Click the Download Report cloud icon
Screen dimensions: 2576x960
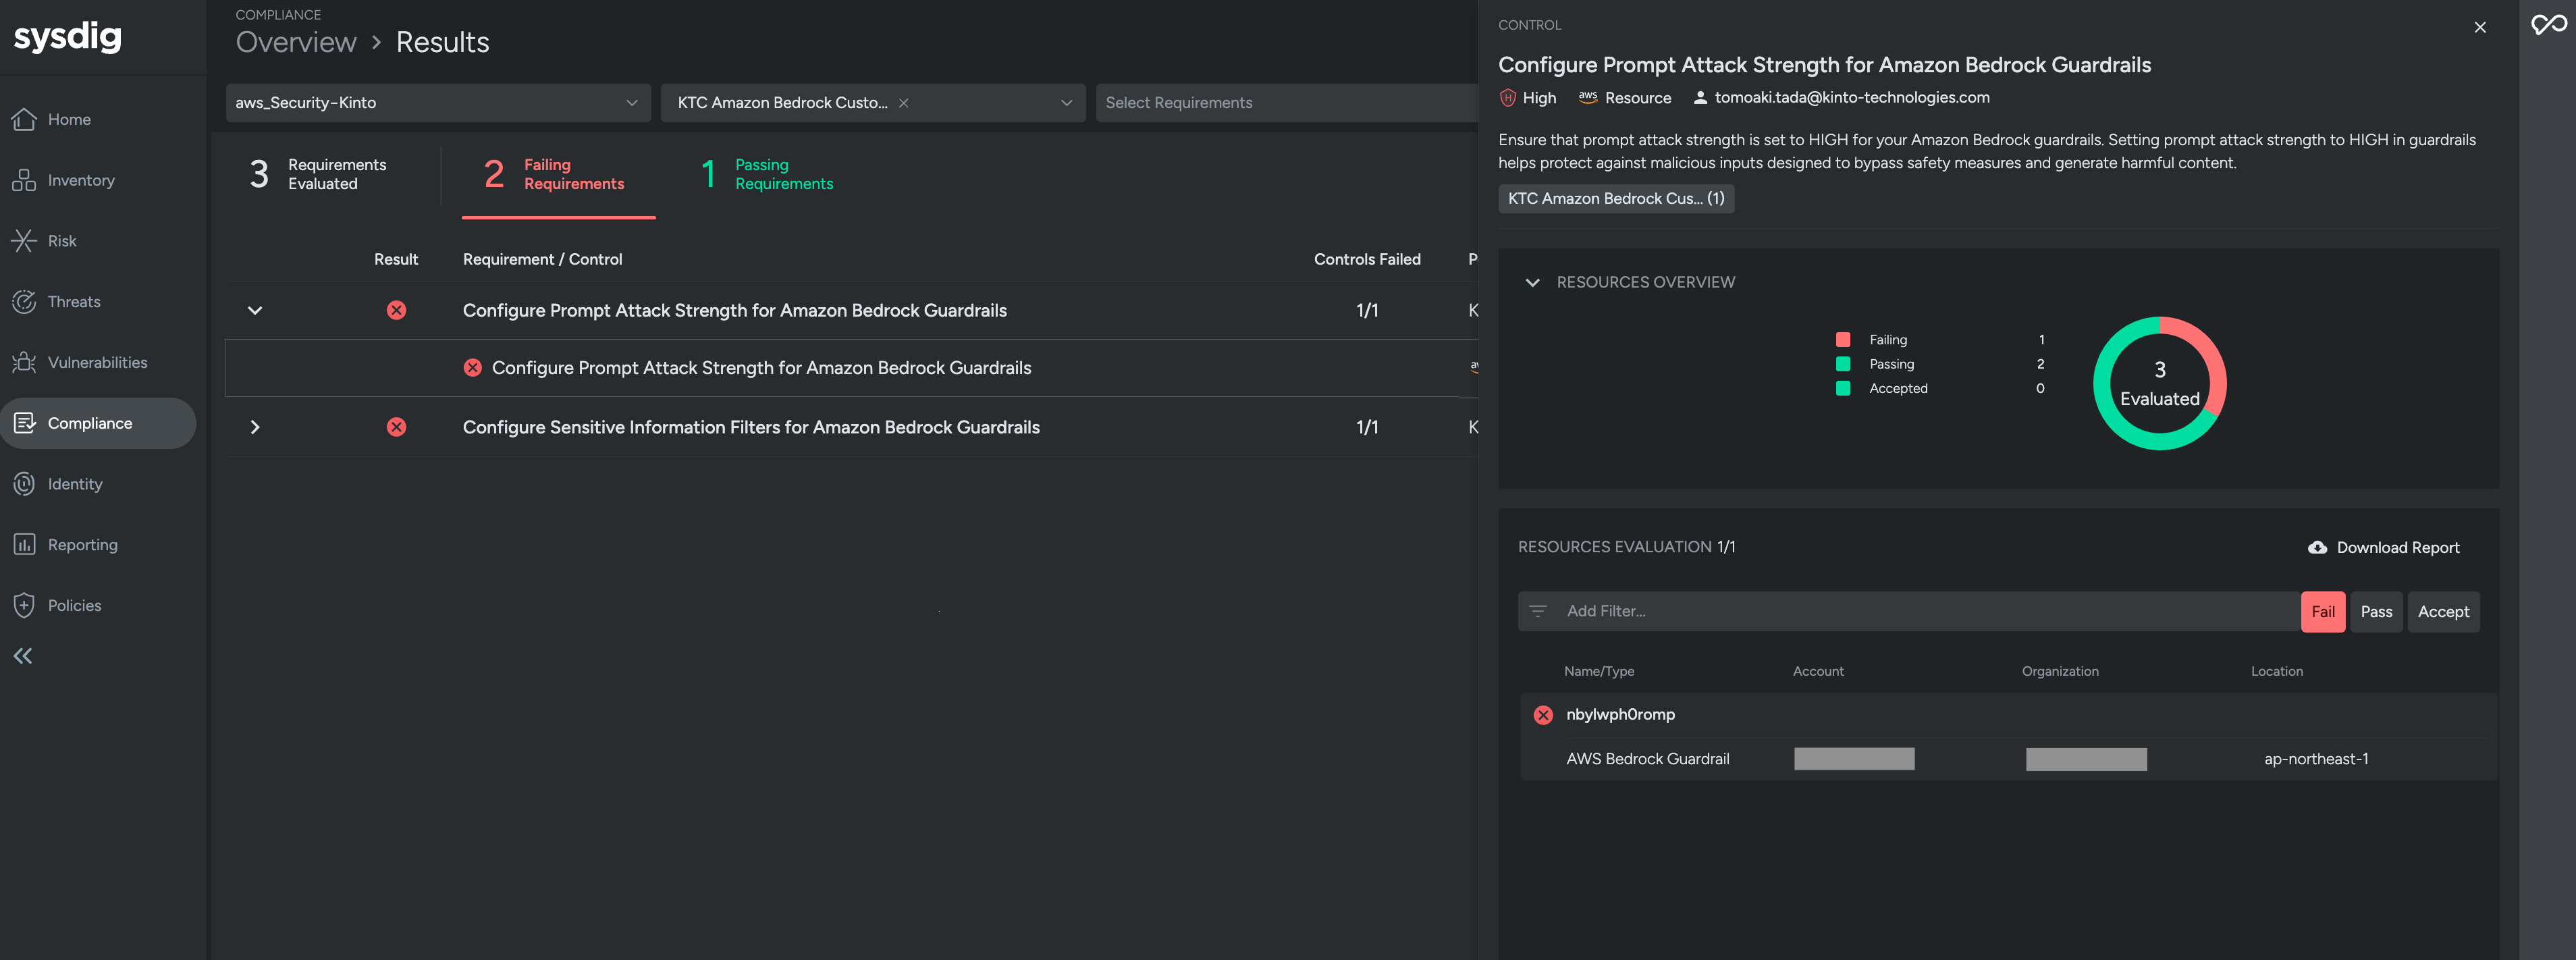click(x=2317, y=547)
